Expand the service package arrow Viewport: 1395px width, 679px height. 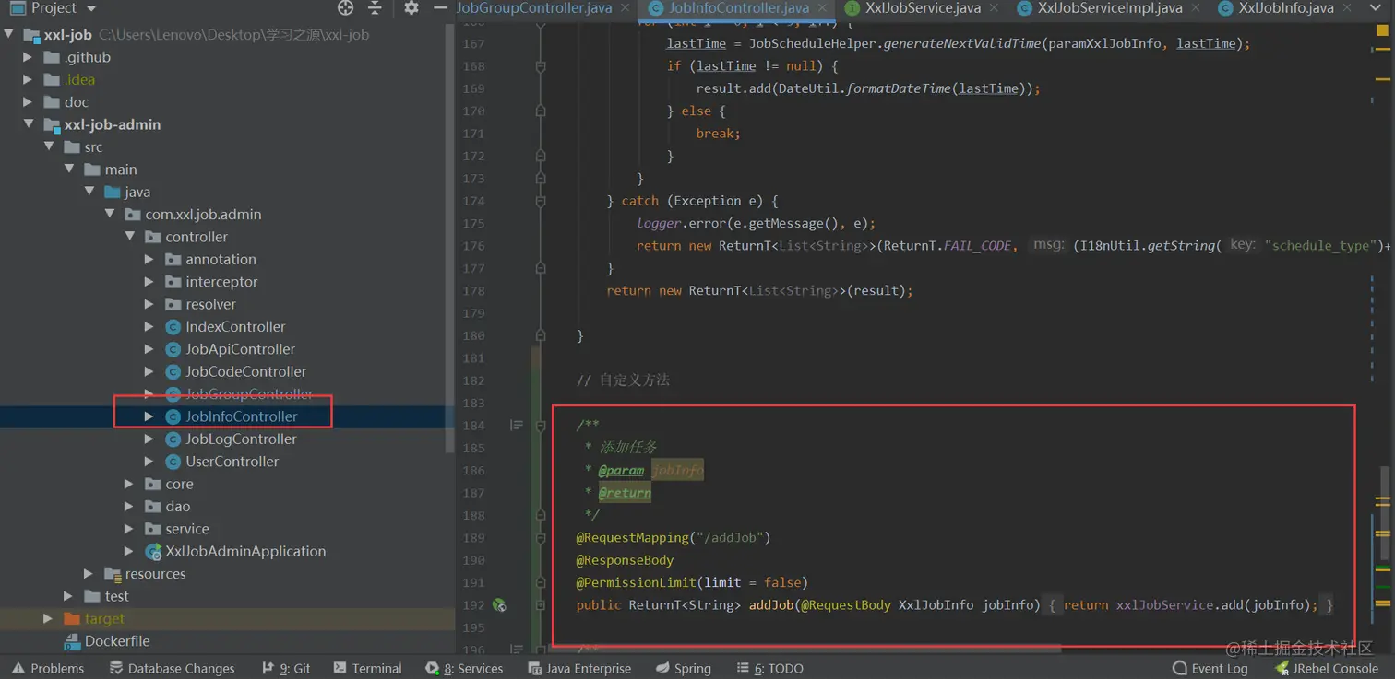tap(129, 529)
